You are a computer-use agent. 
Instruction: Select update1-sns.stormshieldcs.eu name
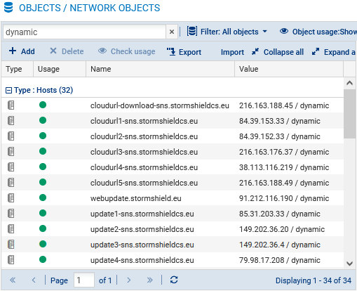(142, 214)
